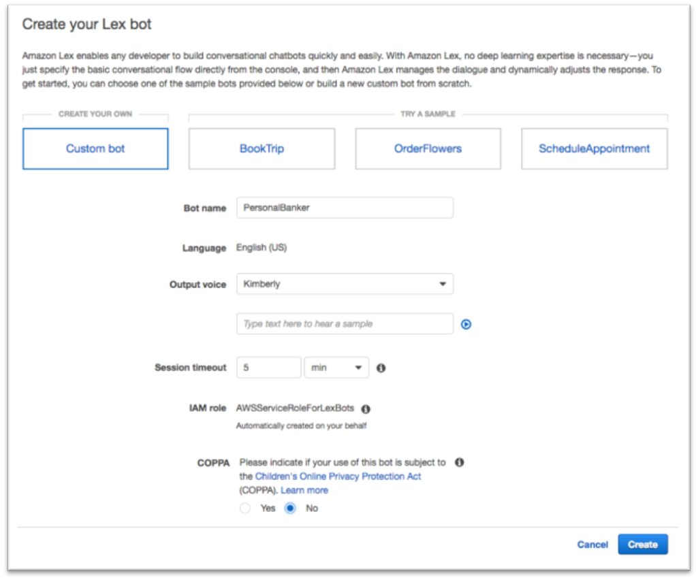
Task: Play the sample voice text
Action: [x=466, y=325]
